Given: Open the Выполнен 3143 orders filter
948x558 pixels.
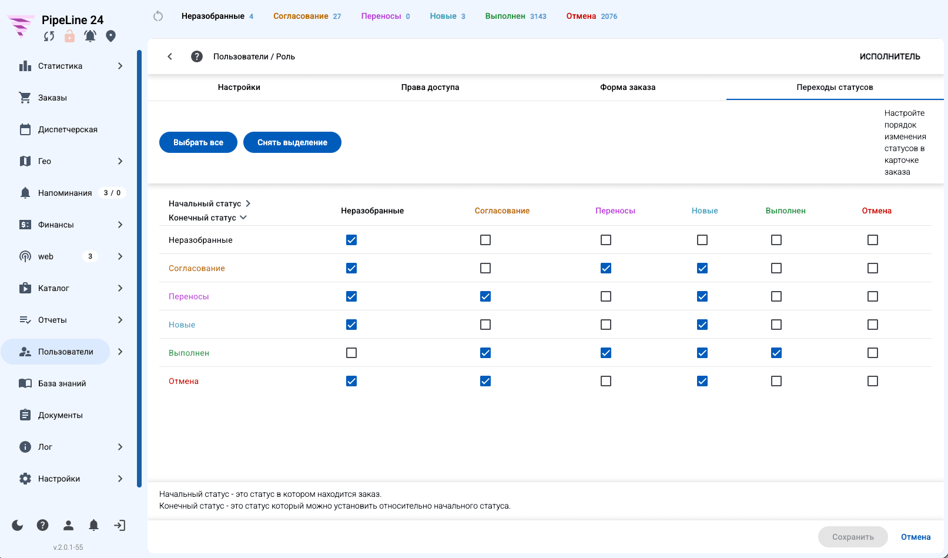Looking at the screenshot, I should (515, 16).
